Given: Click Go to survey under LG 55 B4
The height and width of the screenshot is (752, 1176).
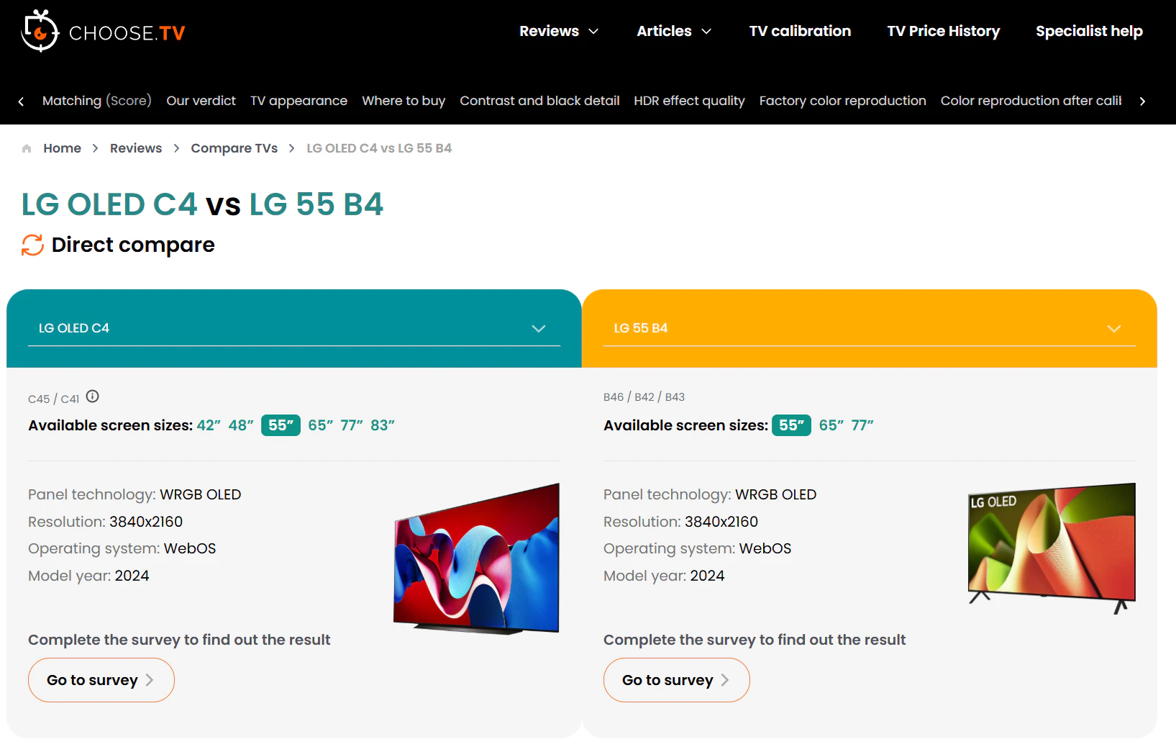Looking at the screenshot, I should point(677,680).
